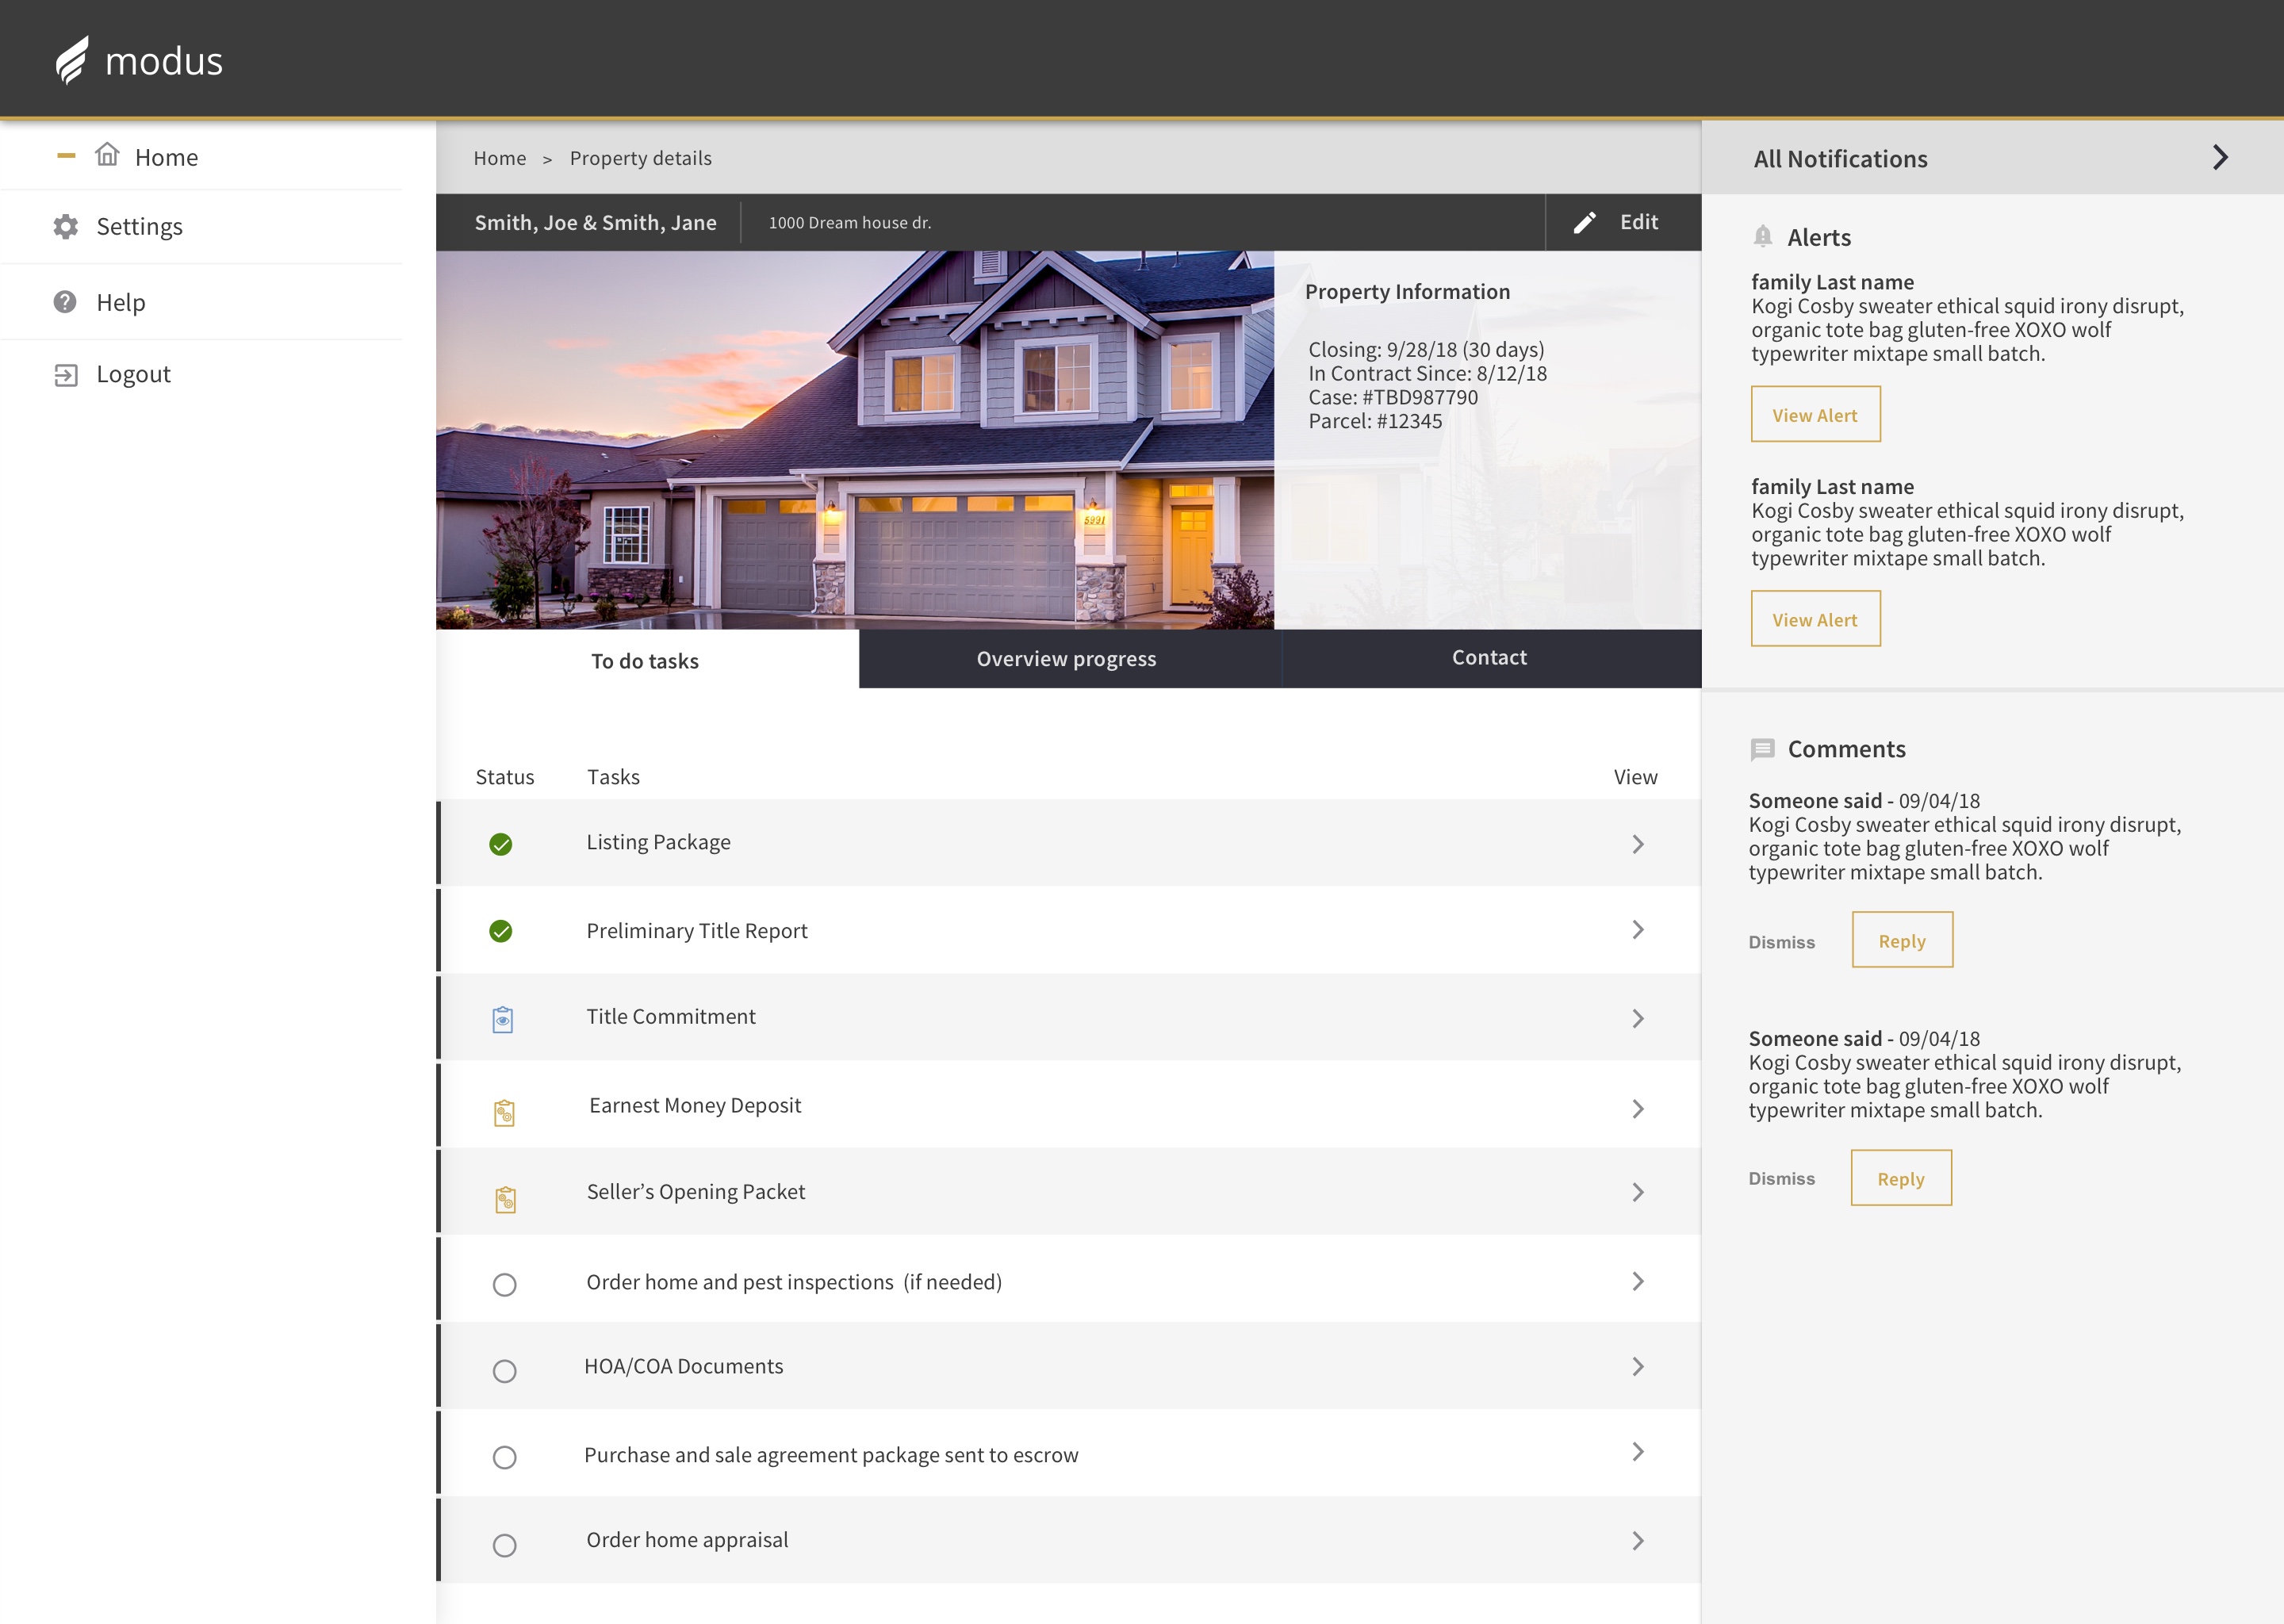Click the second View Alert button
The width and height of the screenshot is (2284, 1624).
[1815, 618]
